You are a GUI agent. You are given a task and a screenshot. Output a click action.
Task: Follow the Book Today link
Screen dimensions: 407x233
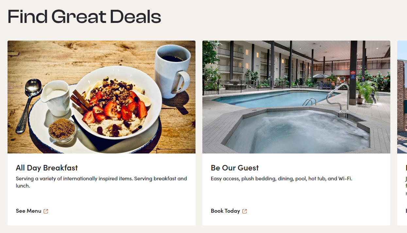[229, 211]
